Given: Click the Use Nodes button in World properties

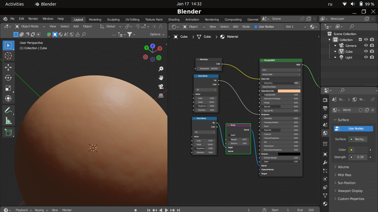Looking at the screenshot, I should (x=353, y=129).
